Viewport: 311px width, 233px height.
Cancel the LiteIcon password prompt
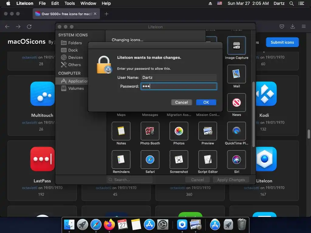click(181, 103)
